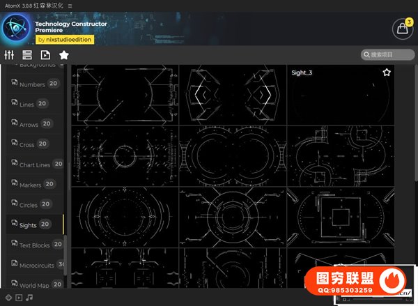Open the shopping bag store icon
The height and width of the screenshot is (306, 418).
(402, 29)
